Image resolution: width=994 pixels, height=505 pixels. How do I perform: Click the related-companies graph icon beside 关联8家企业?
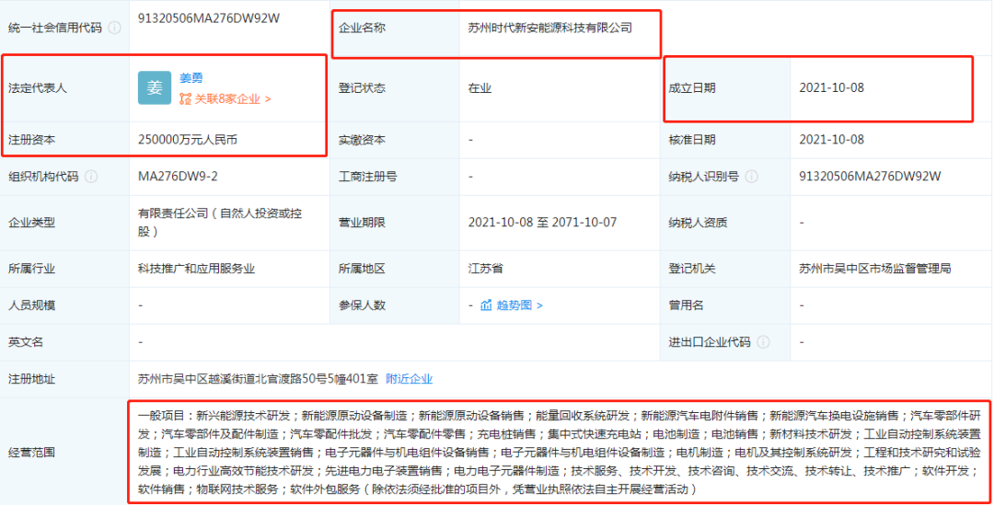(185, 98)
